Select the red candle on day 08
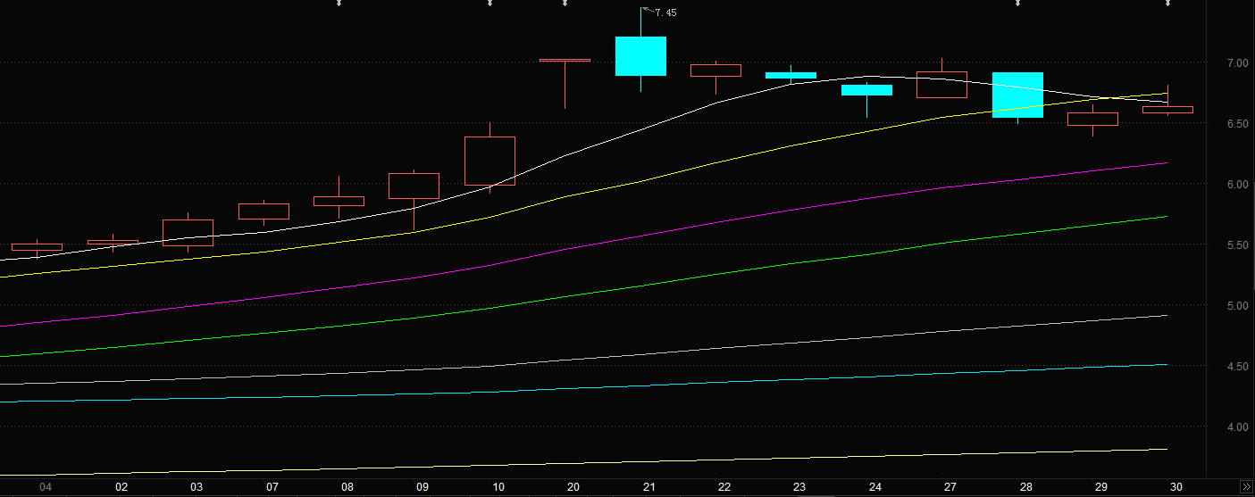The height and width of the screenshot is (497, 1255). coord(339,201)
